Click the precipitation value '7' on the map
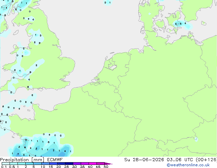 18,154
